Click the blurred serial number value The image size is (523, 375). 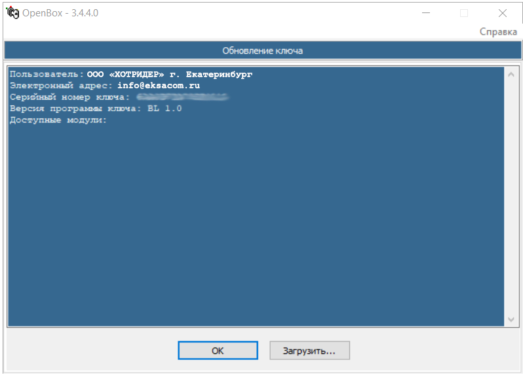point(182,98)
